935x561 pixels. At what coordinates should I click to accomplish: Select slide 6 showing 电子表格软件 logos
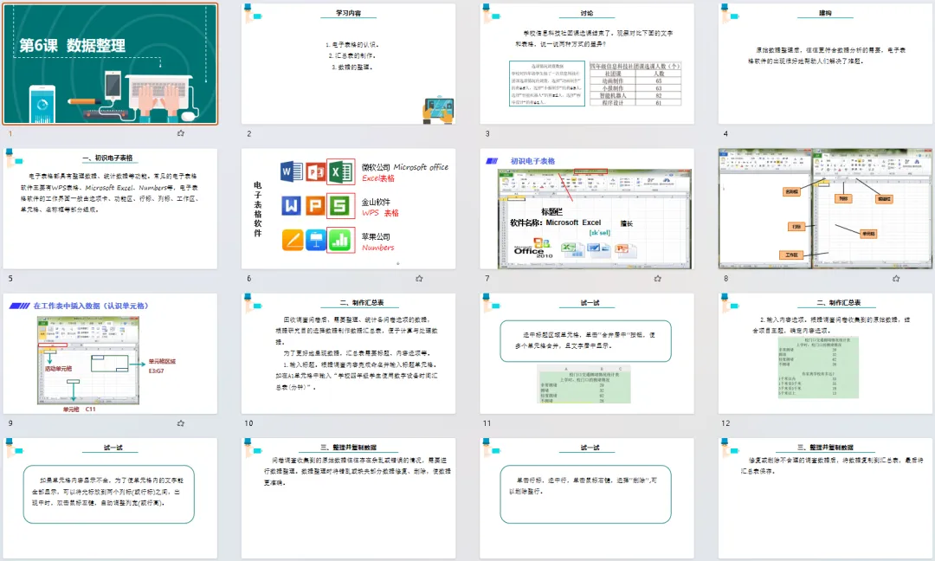[349, 209]
